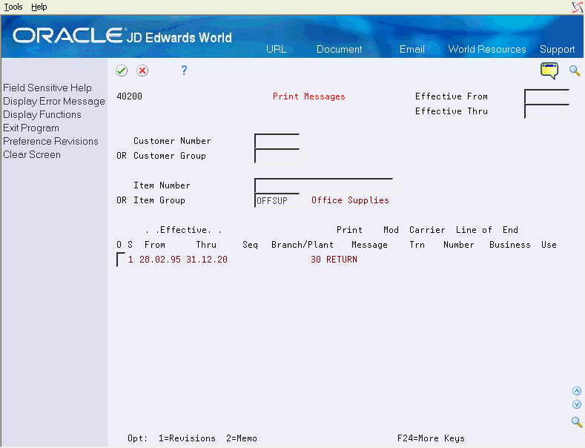This screenshot has width=585, height=448.
Task: Click the scroll down arrow icon
Action: click(x=577, y=404)
